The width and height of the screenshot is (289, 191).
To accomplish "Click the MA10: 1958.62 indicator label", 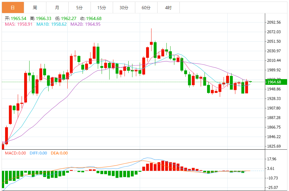I will [51, 24].
